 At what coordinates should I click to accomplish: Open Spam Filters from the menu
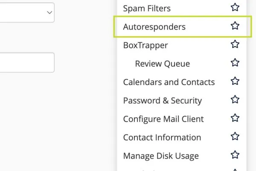147,9
